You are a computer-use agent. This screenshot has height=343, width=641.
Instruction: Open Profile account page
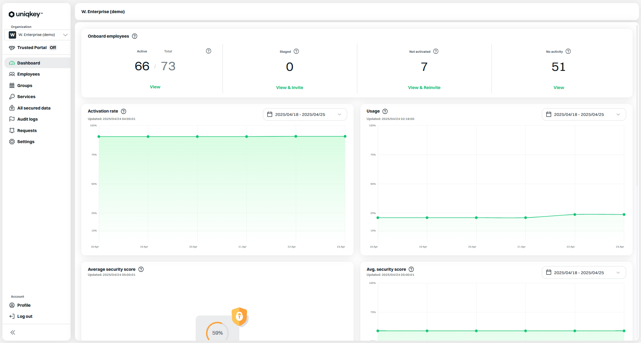(x=38, y=305)
